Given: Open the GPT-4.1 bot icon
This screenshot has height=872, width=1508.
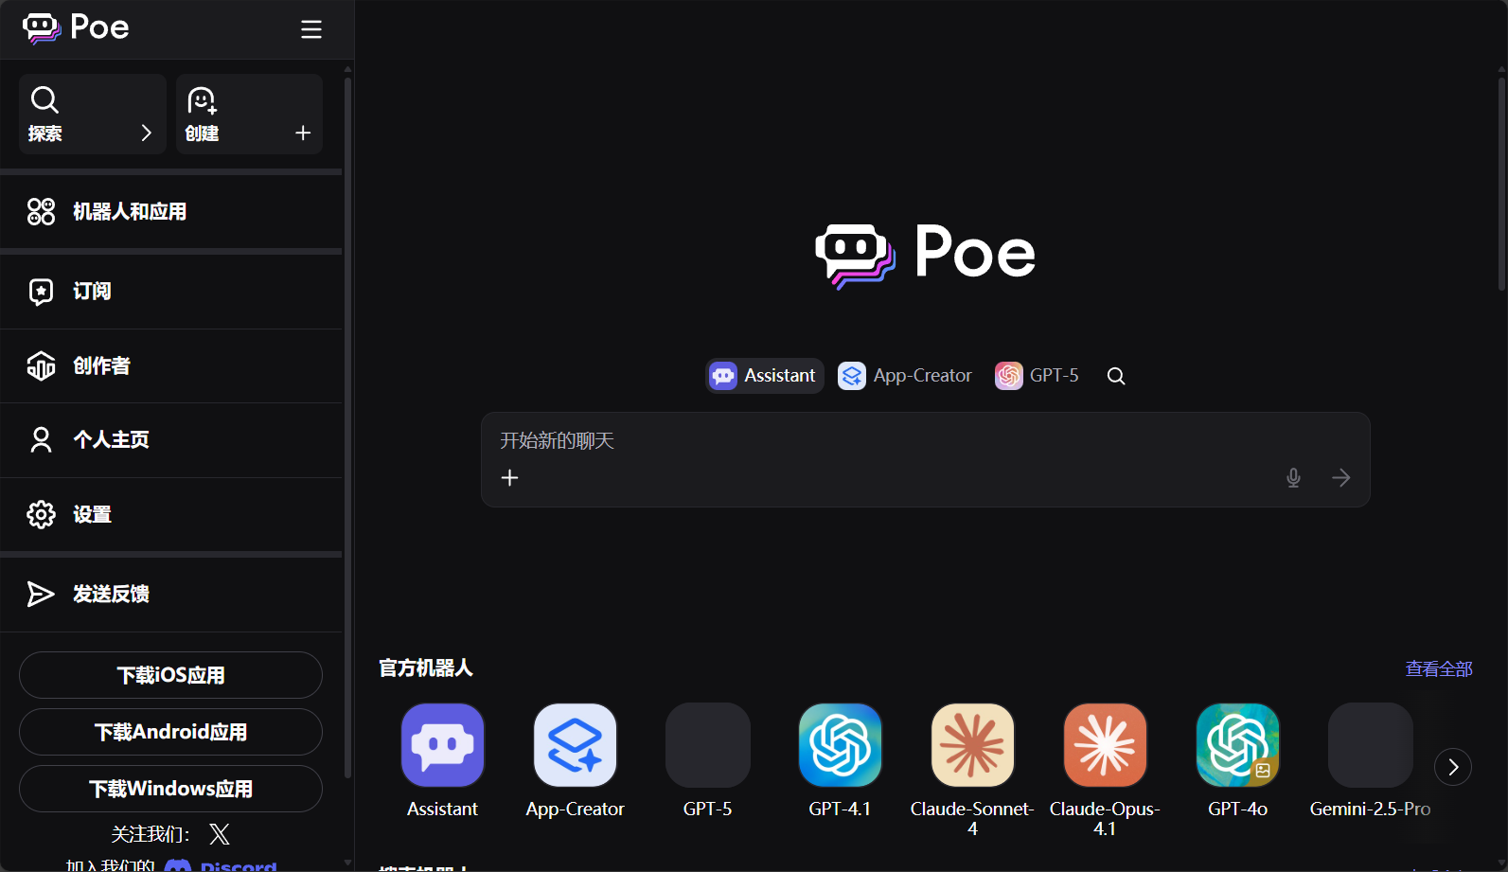Looking at the screenshot, I should pos(840,745).
